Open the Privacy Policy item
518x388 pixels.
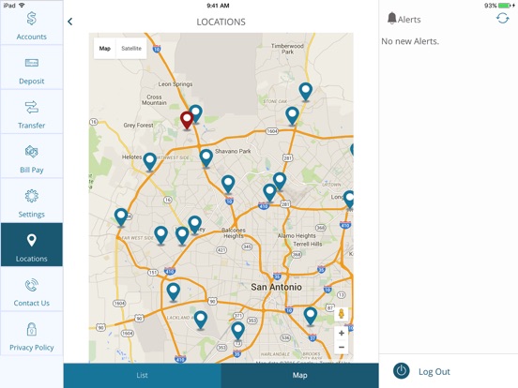coord(31,334)
